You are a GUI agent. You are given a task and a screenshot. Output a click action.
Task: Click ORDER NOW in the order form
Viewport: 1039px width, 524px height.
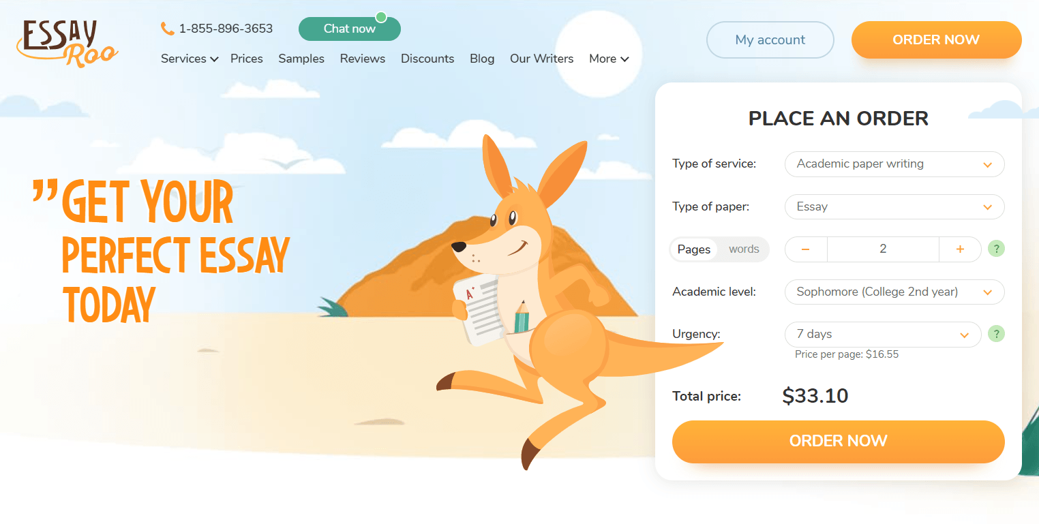point(839,442)
